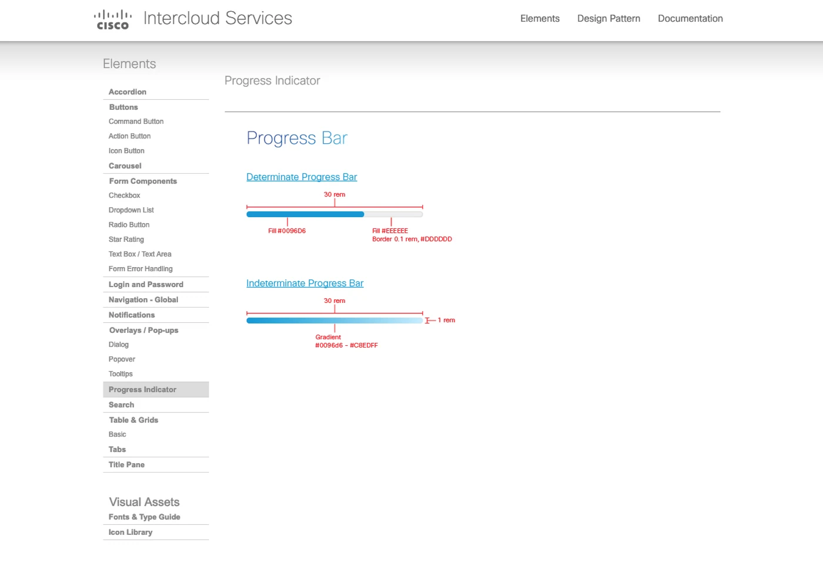Open Icon Button sidebar entry
Screen dimensions: 823x563
126,151
